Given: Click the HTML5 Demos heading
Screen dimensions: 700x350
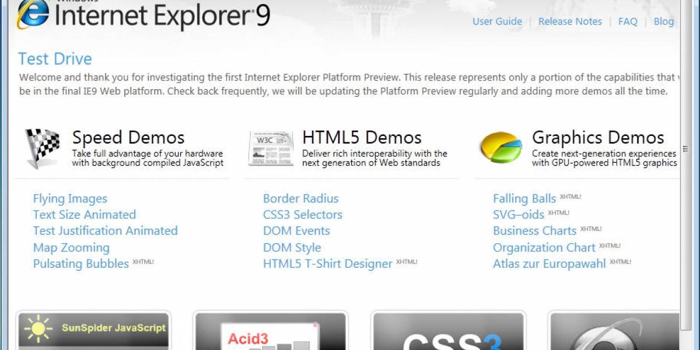Looking at the screenshot, I should pos(362,138).
